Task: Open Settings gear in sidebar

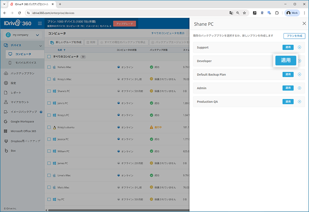Action: click(x=6, y=83)
